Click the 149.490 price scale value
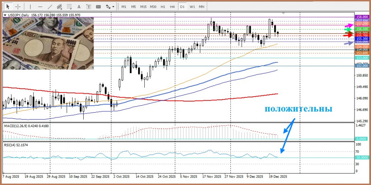The image size is (371, 185). pyautogui.click(x=362, y=87)
